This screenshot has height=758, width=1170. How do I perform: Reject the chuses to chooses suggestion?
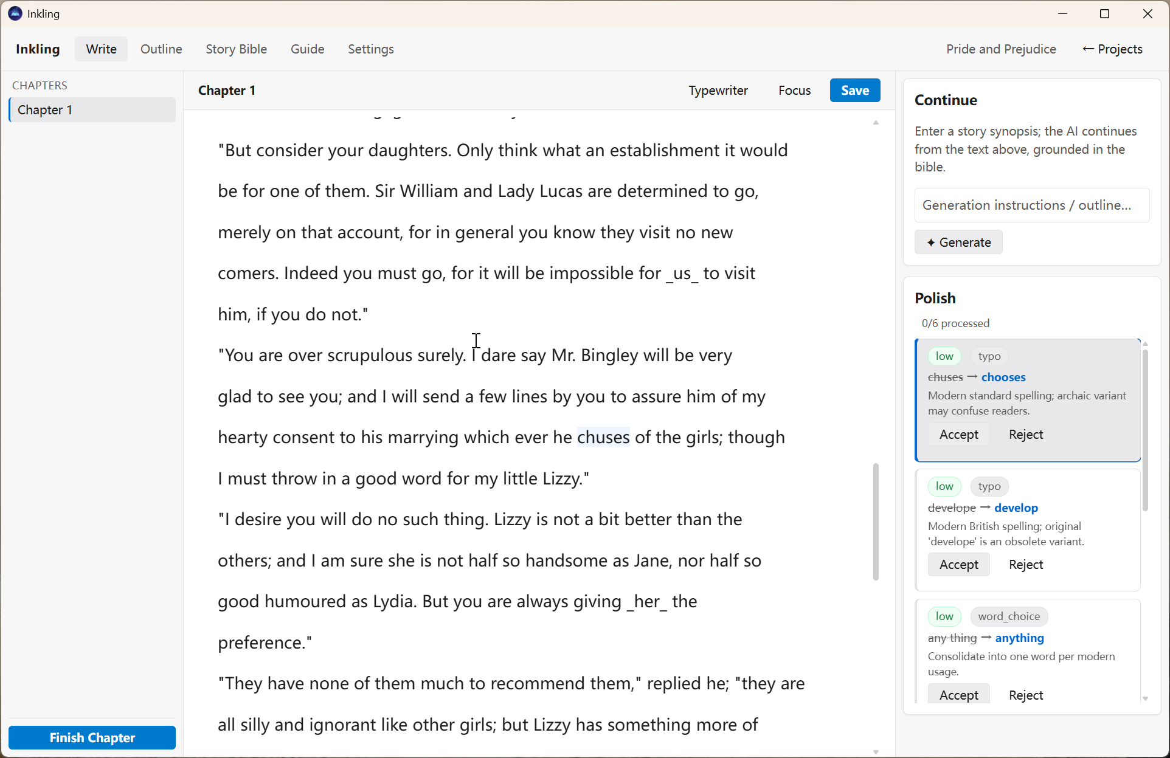(x=1026, y=435)
